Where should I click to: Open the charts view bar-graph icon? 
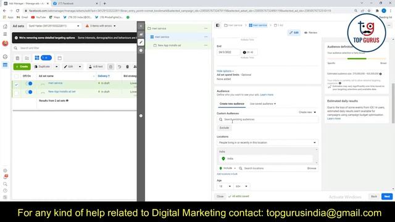pyautogui.click(x=141, y=35)
